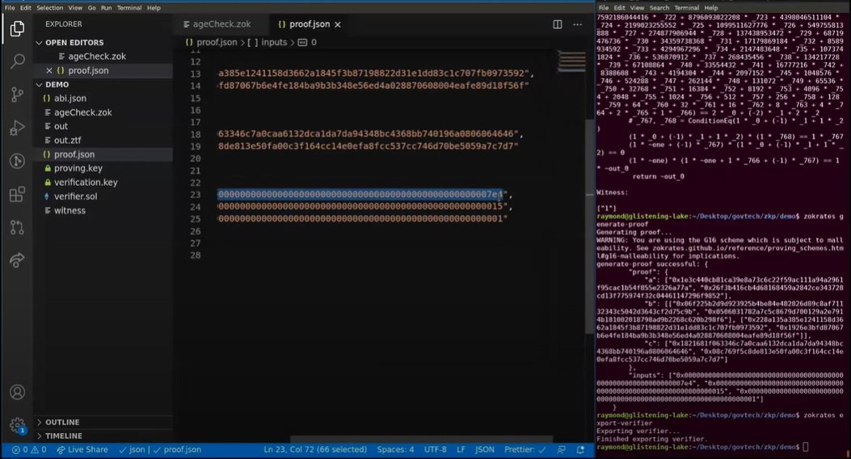Open the Accounts menu icon
Screen dimensions: 851x459
17,392
